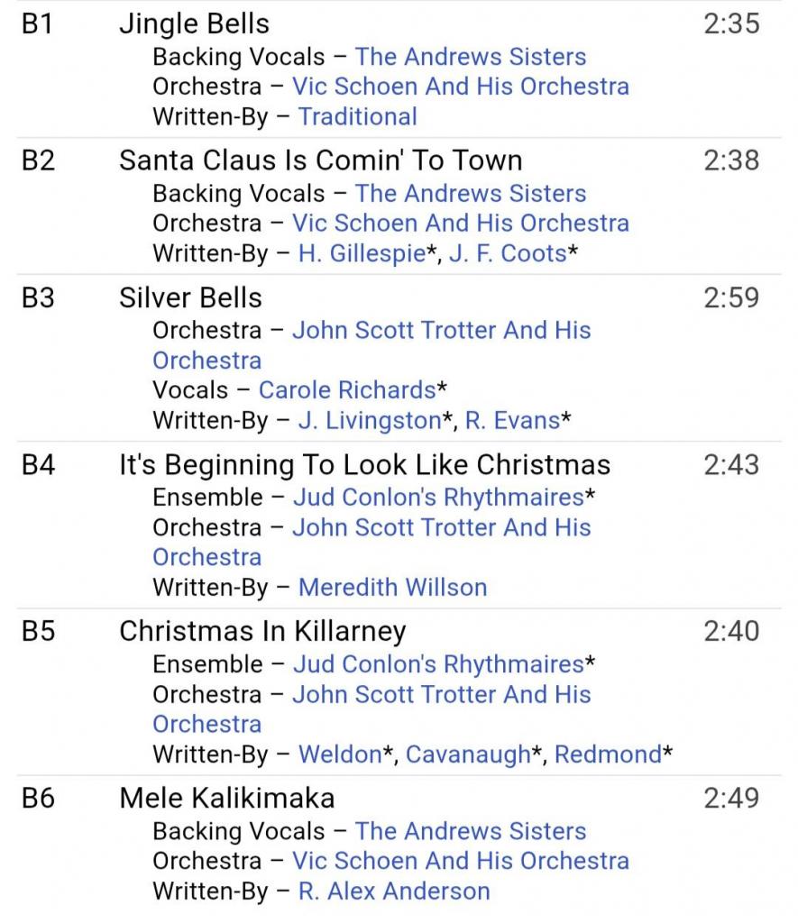
Task: Open Jud Conlon's Rhythmaires under Christmas In Killarney
Action: 438,664
